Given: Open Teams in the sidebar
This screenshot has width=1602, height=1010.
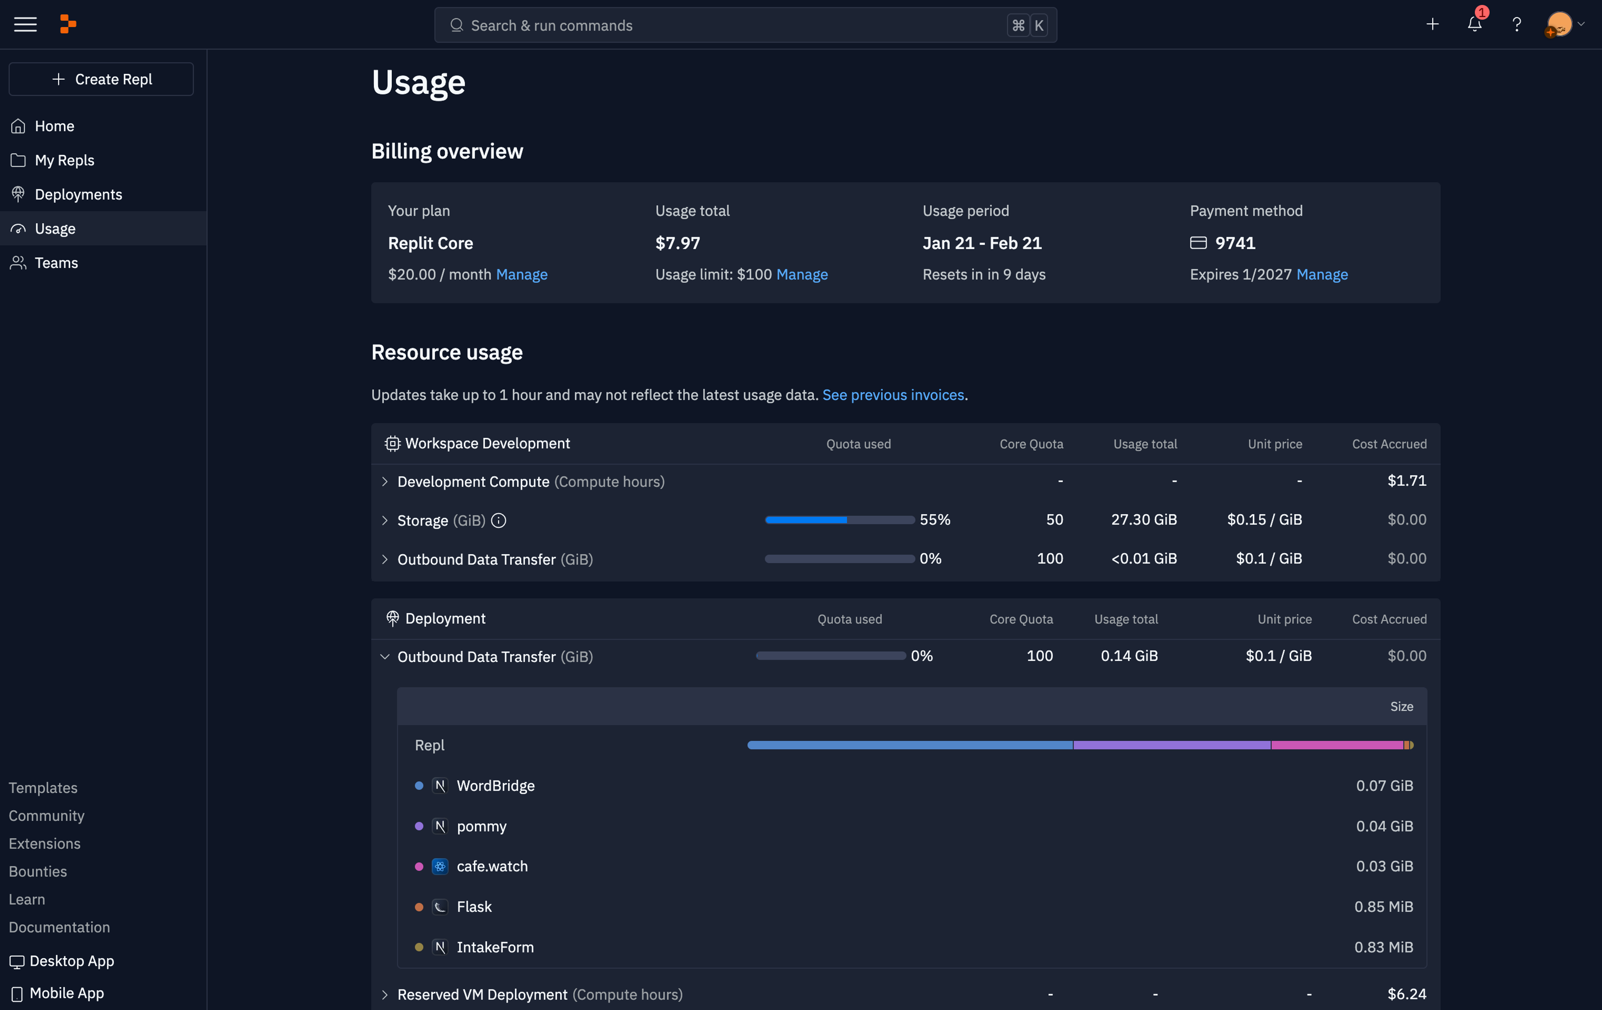Looking at the screenshot, I should 56,263.
